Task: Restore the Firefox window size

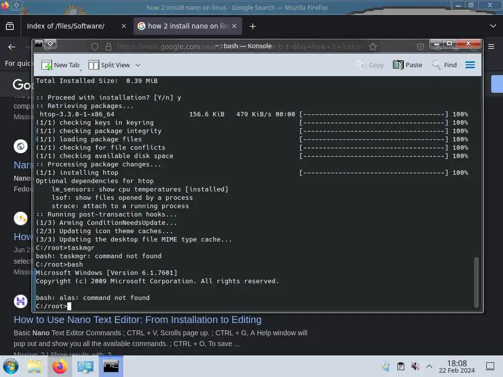Action: point(471,5)
